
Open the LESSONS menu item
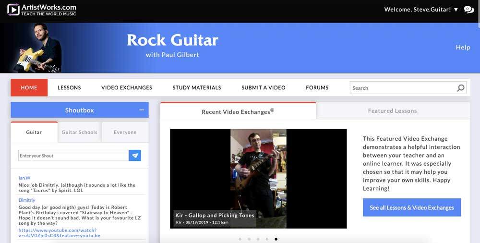69,87
